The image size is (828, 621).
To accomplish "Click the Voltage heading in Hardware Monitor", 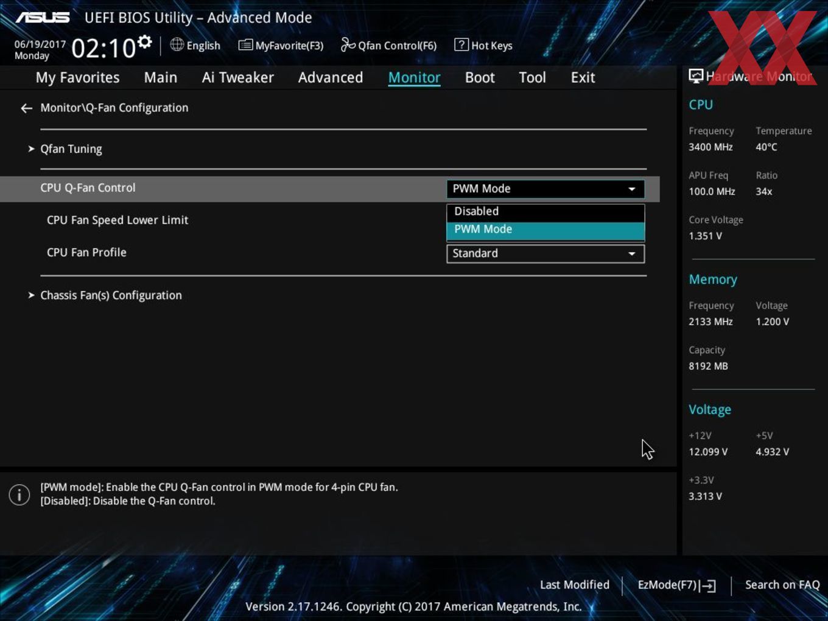I will tap(710, 410).
